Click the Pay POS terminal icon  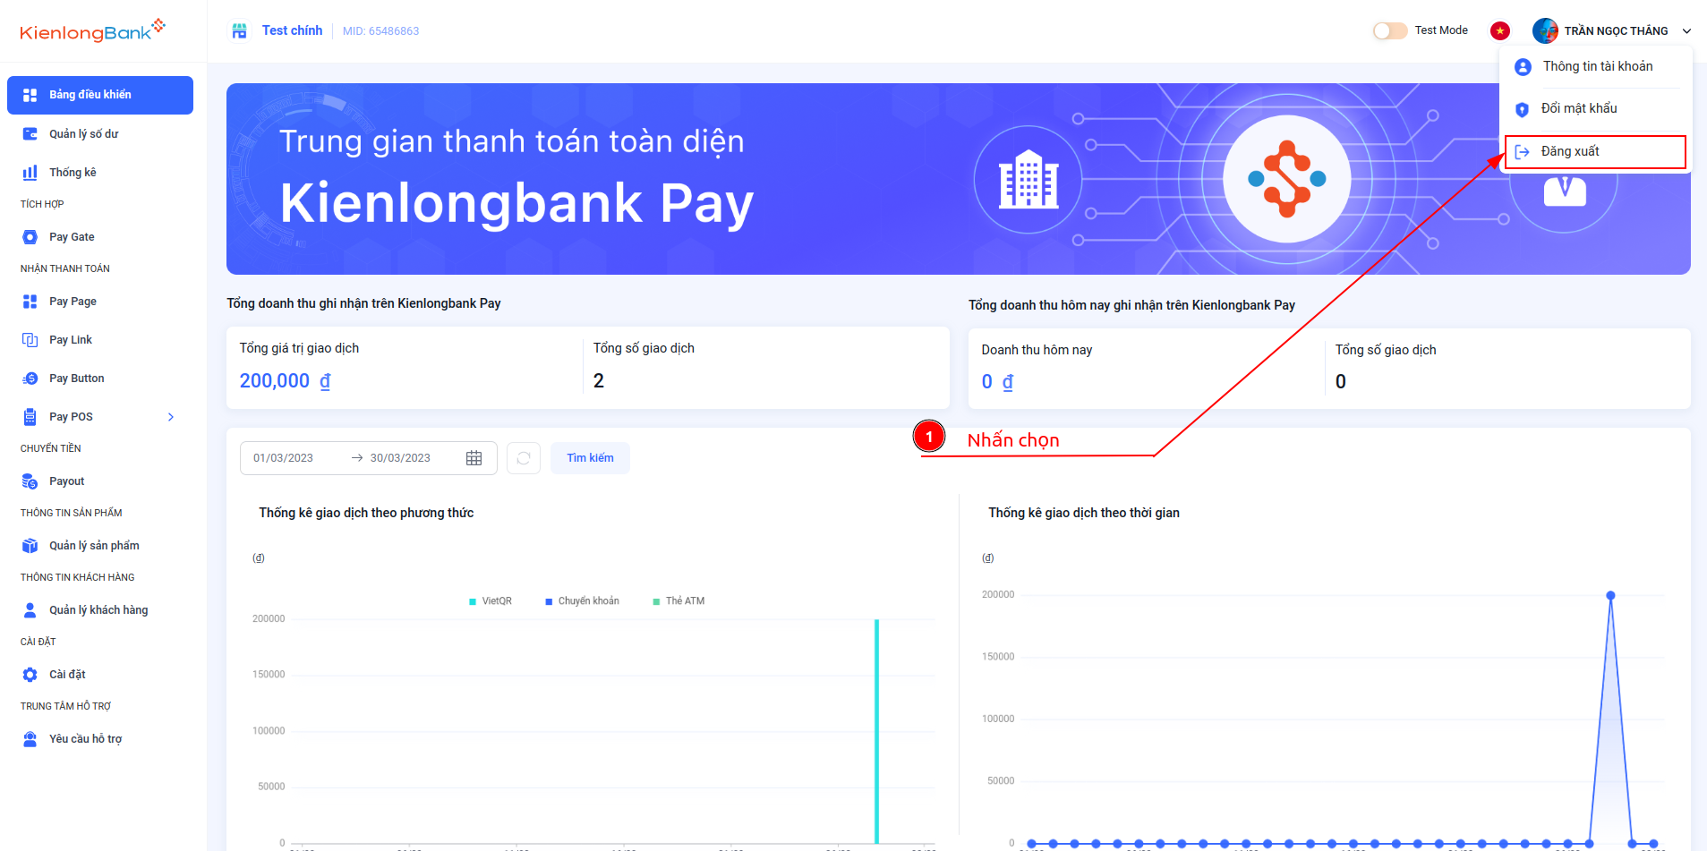click(30, 417)
